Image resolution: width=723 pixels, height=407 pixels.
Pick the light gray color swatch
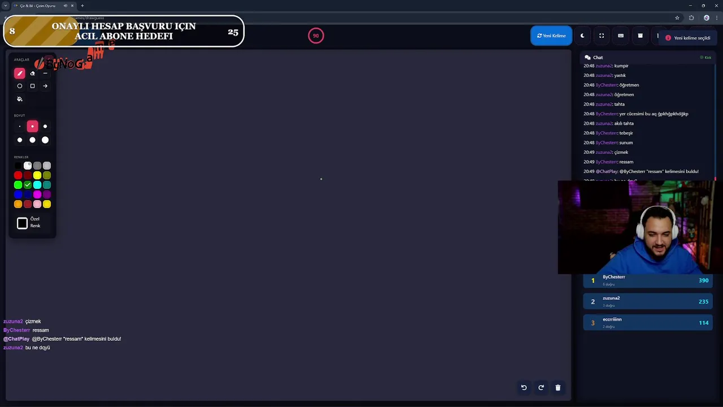(47, 166)
